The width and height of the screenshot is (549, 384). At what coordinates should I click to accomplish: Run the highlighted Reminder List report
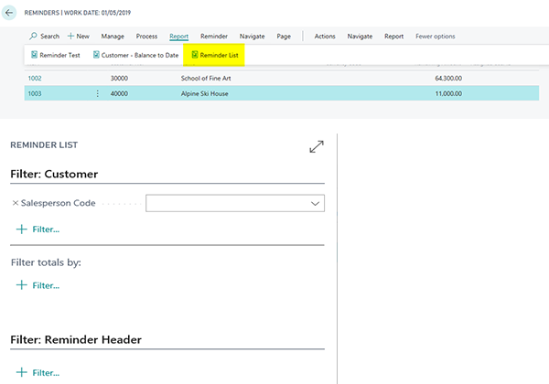click(x=213, y=55)
